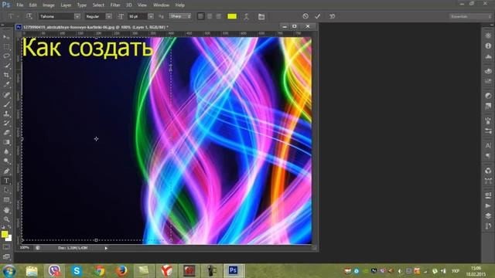
Task: Select the Dodge tool
Action: point(6,161)
